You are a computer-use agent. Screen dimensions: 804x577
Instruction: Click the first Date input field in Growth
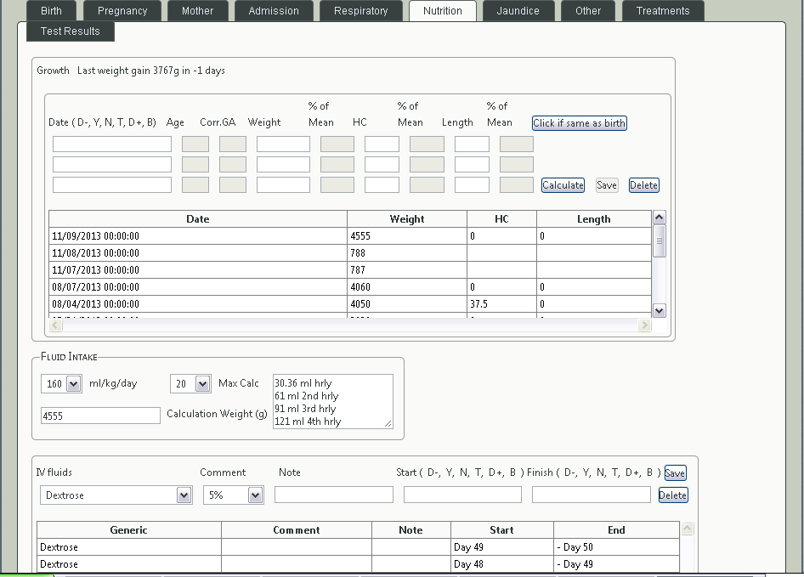pos(112,144)
